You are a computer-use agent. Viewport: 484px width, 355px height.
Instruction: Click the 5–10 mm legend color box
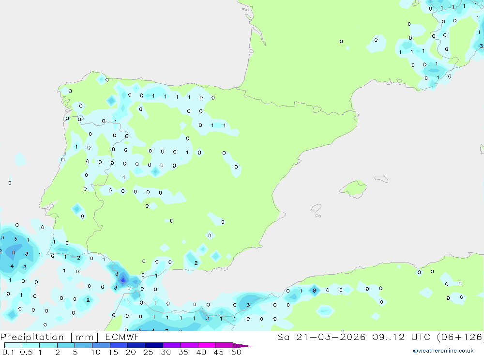[84, 345]
